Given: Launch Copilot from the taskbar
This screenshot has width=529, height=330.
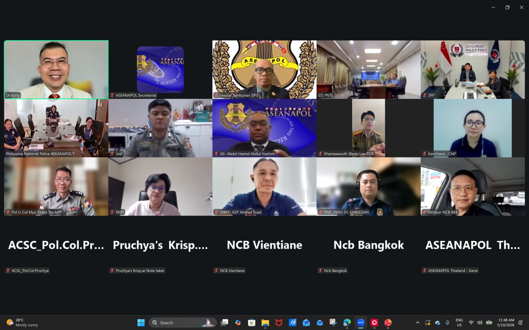Looking at the screenshot, I should pyautogui.click(x=238, y=323).
